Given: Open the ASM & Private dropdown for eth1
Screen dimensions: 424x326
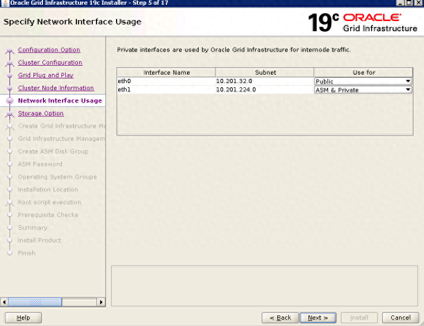Looking at the screenshot, I should [363, 89].
